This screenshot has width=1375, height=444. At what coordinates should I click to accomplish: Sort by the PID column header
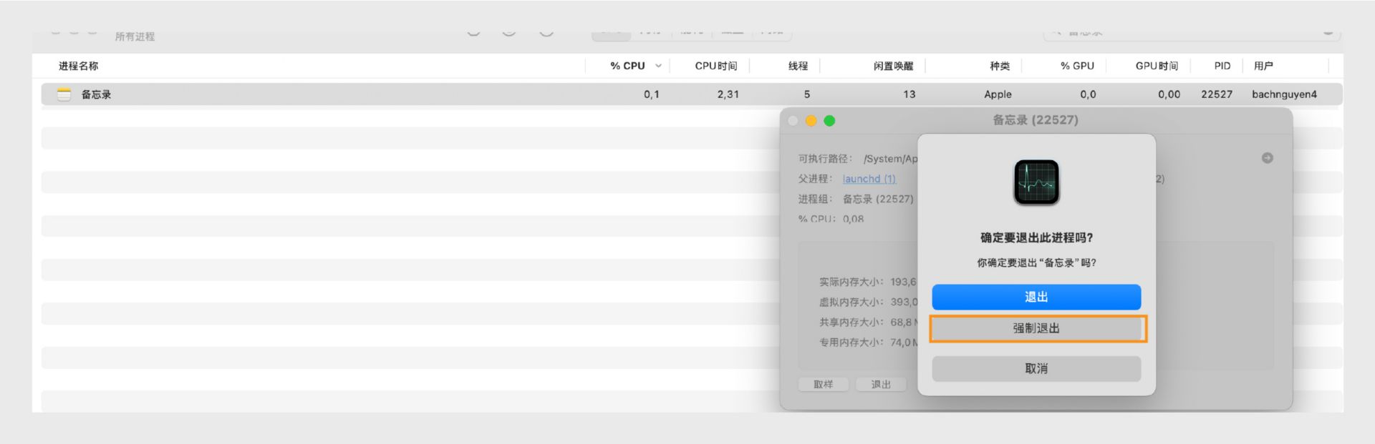click(1222, 66)
